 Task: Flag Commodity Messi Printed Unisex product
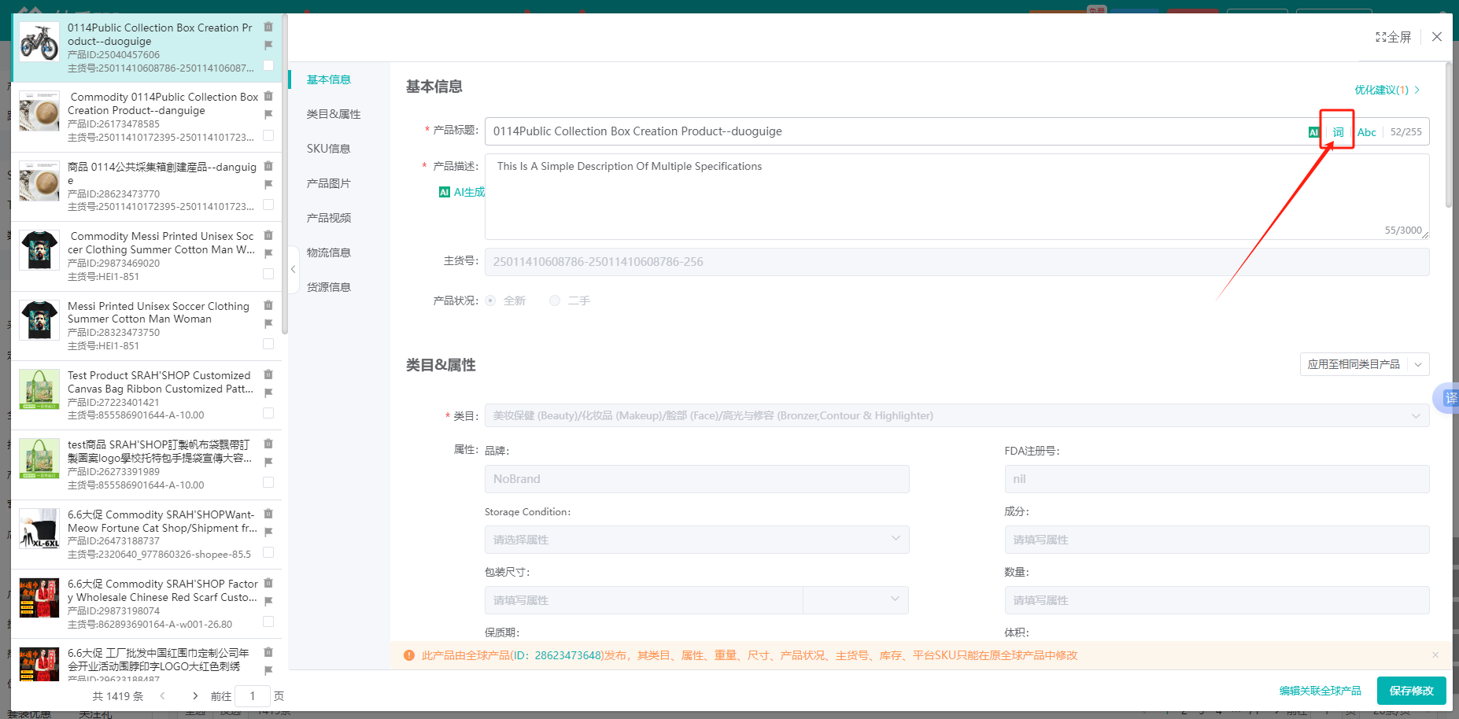268,253
